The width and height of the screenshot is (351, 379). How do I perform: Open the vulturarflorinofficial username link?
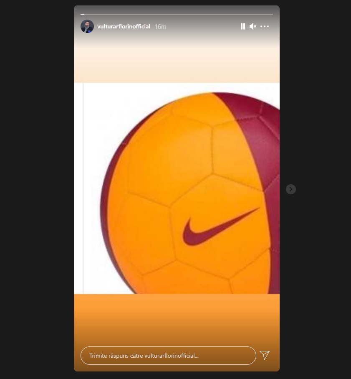pos(124,27)
